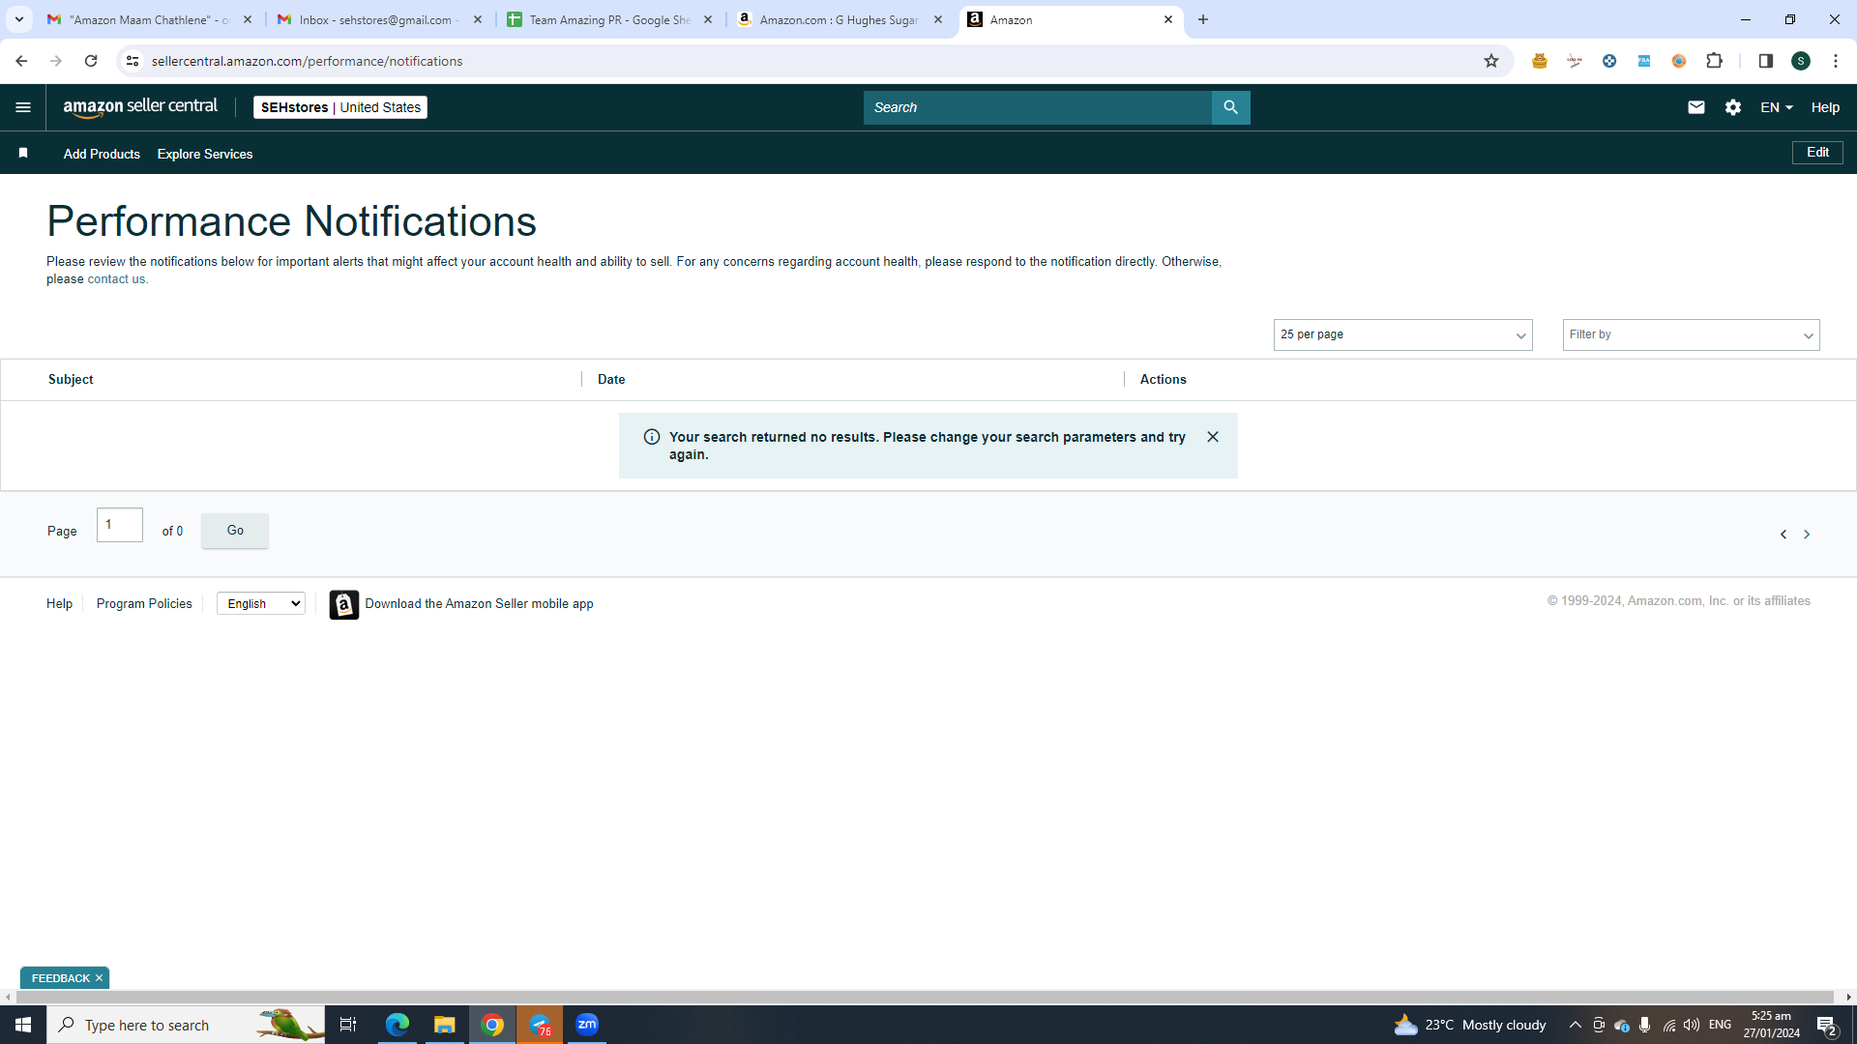The width and height of the screenshot is (1857, 1044).
Task: Click the Edit button
Action: click(x=1817, y=153)
